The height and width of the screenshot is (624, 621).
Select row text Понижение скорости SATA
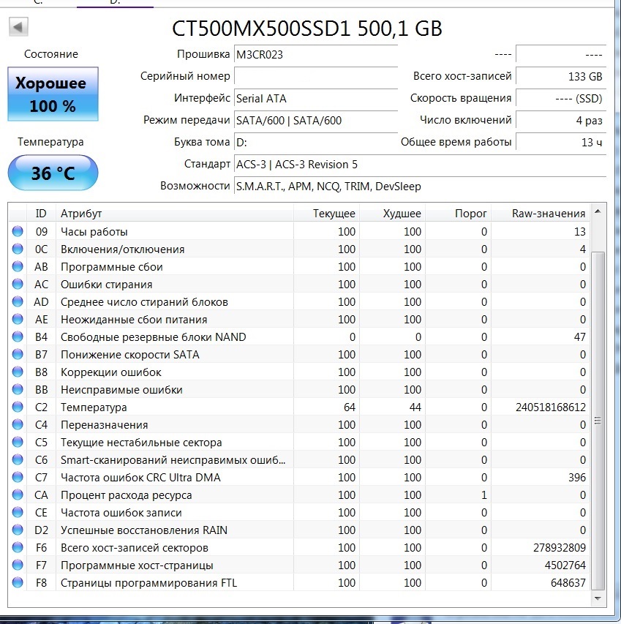coord(129,355)
